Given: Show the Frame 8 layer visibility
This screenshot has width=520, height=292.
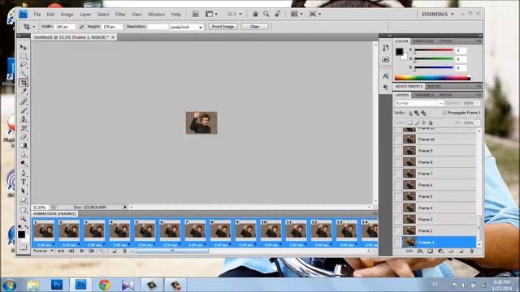Looking at the screenshot, I should [397, 162].
